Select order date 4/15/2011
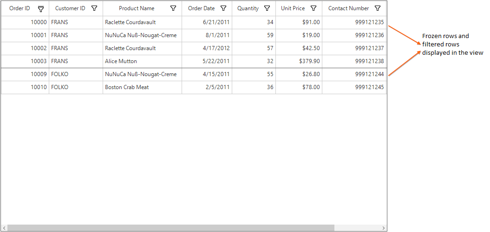Image resolution: width=490 pixels, height=232 pixels. tap(207, 75)
